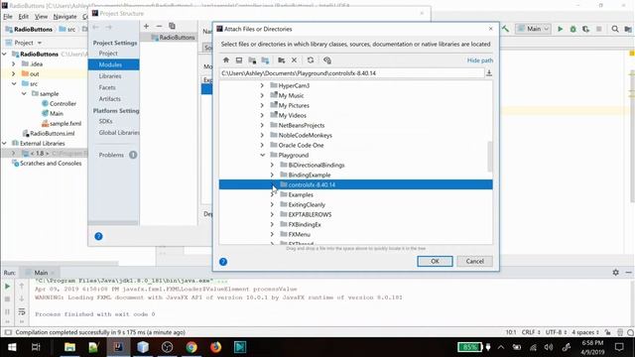
Task: Select Facets in Project Settings
Action: pos(107,87)
